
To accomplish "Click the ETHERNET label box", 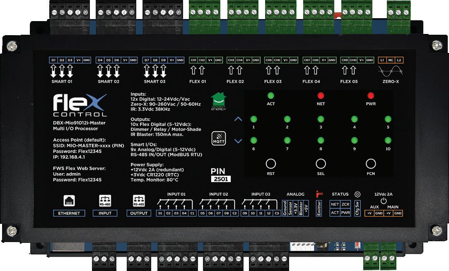I will point(69,213).
